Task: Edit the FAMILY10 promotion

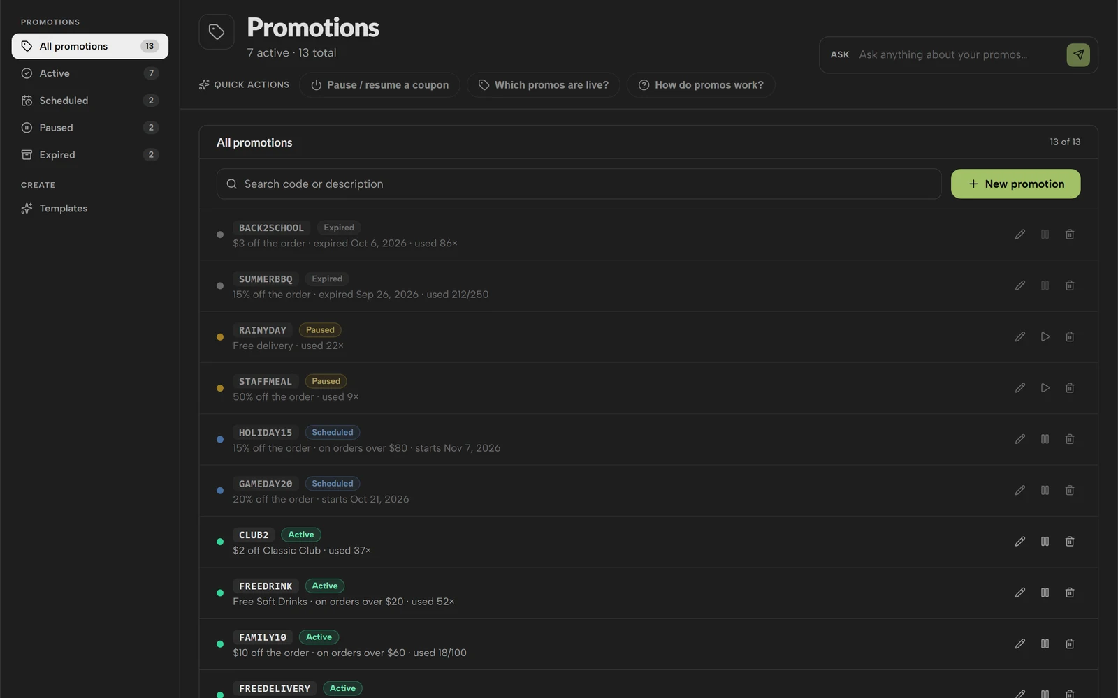Action: (1020, 644)
